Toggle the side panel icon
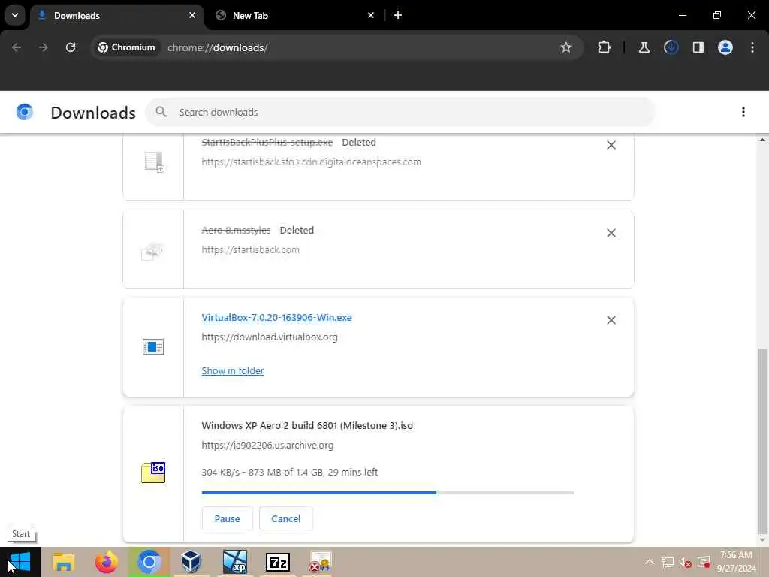 pos(698,47)
